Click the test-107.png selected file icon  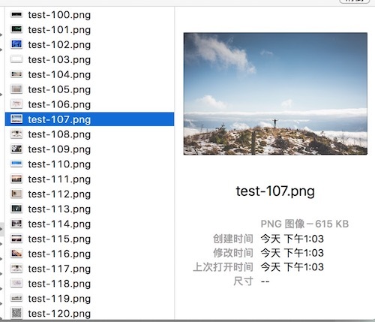click(16, 119)
